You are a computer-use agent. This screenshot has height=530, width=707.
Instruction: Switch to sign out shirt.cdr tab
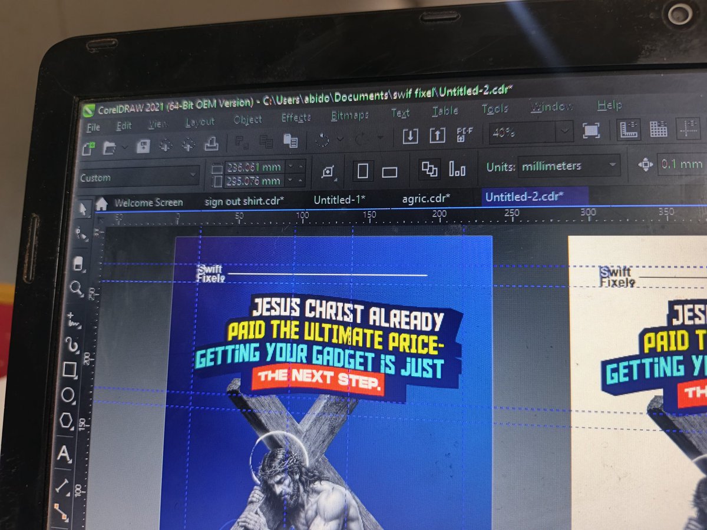[244, 201]
